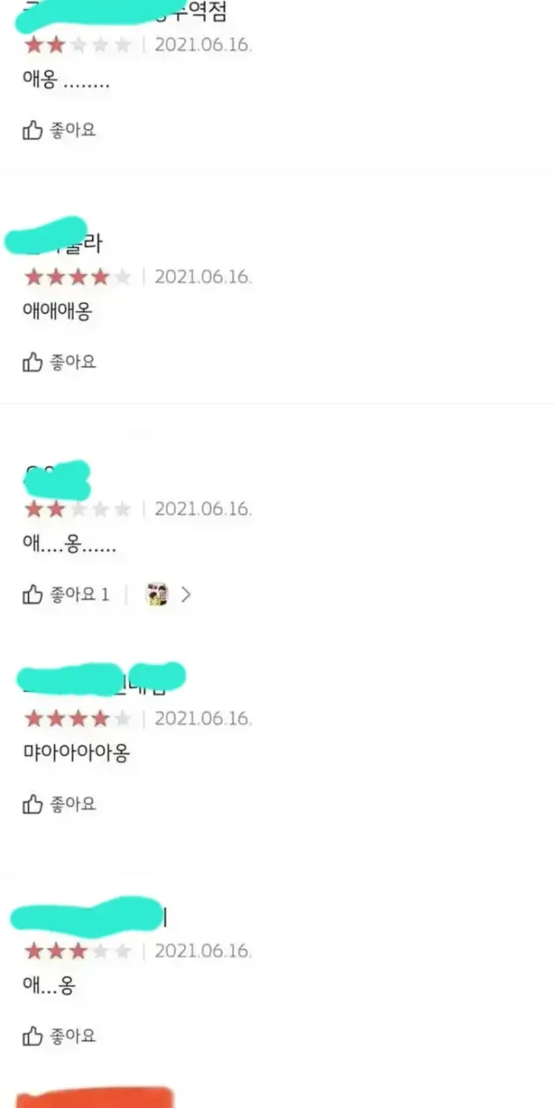
Task: Like the "애애애옹" review with its thumbs-up icon
Action: pyautogui.click(x=32, y=362)
